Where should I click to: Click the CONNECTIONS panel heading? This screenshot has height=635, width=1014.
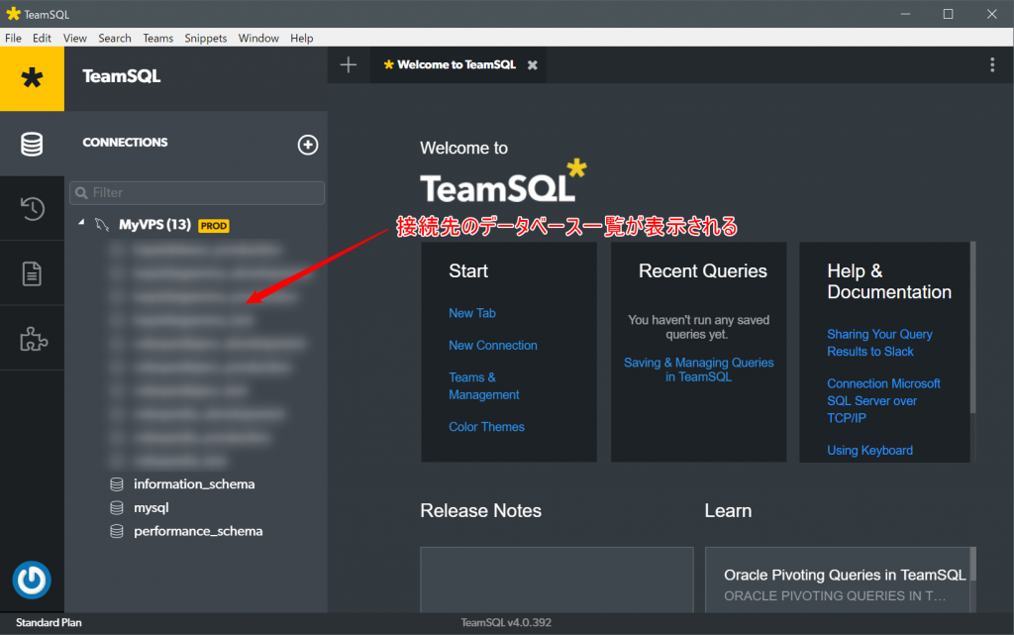[x=125, y=143]
